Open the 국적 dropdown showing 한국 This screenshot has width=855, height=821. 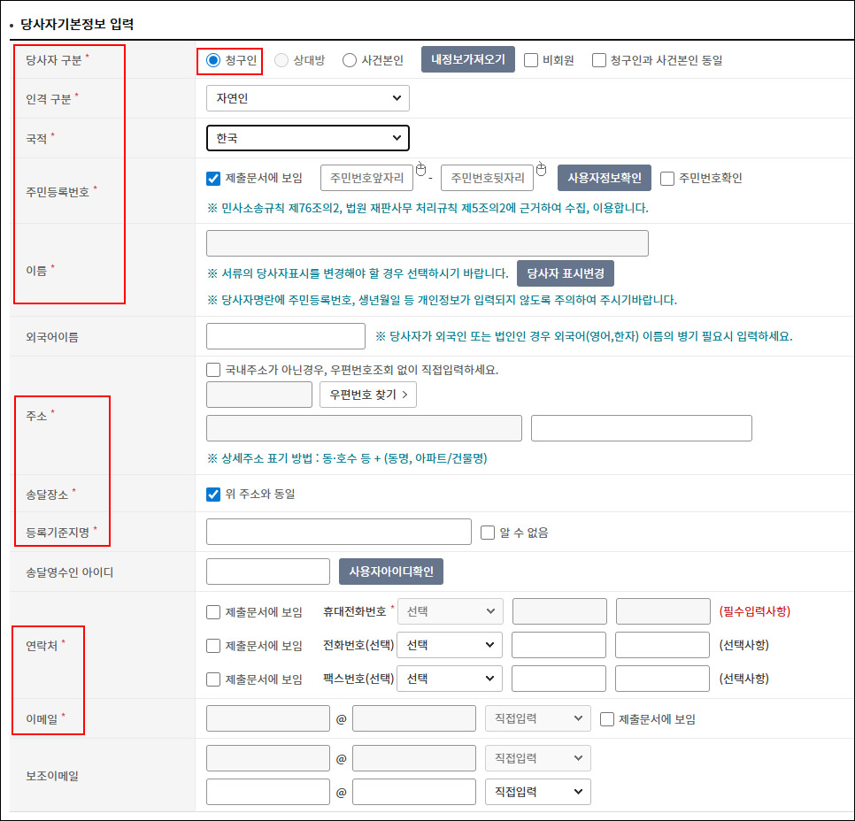click(x=307, y=138)
